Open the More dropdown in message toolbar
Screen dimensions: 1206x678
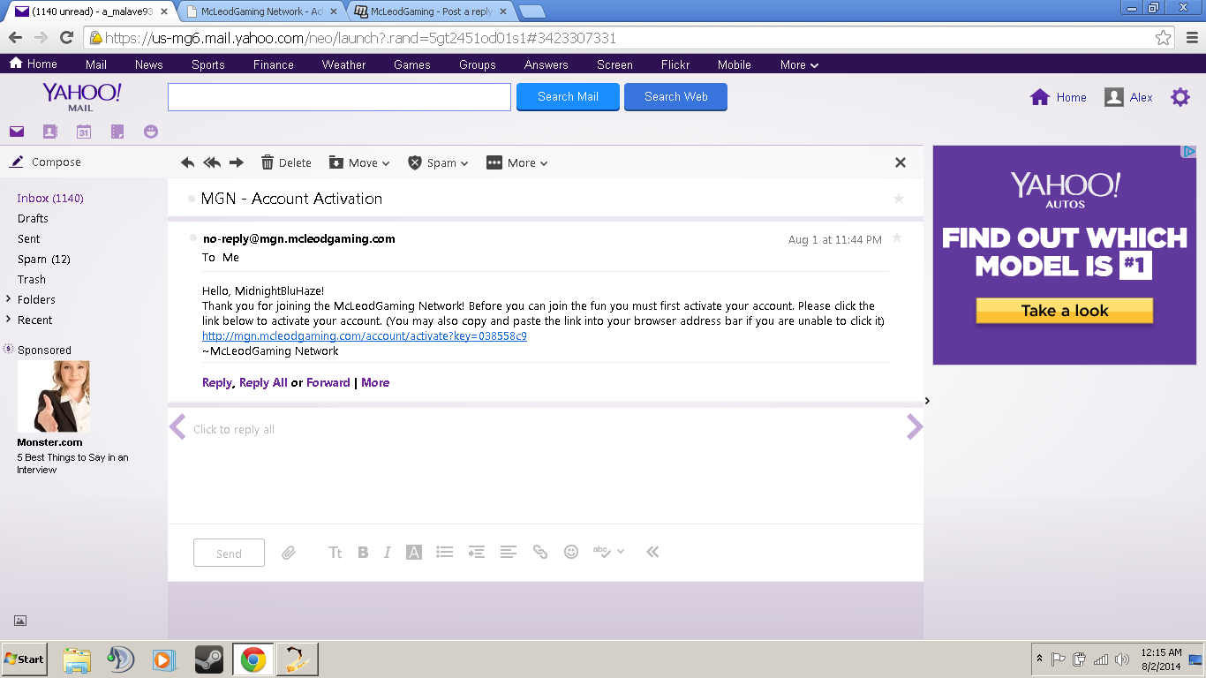coord(517,162)
